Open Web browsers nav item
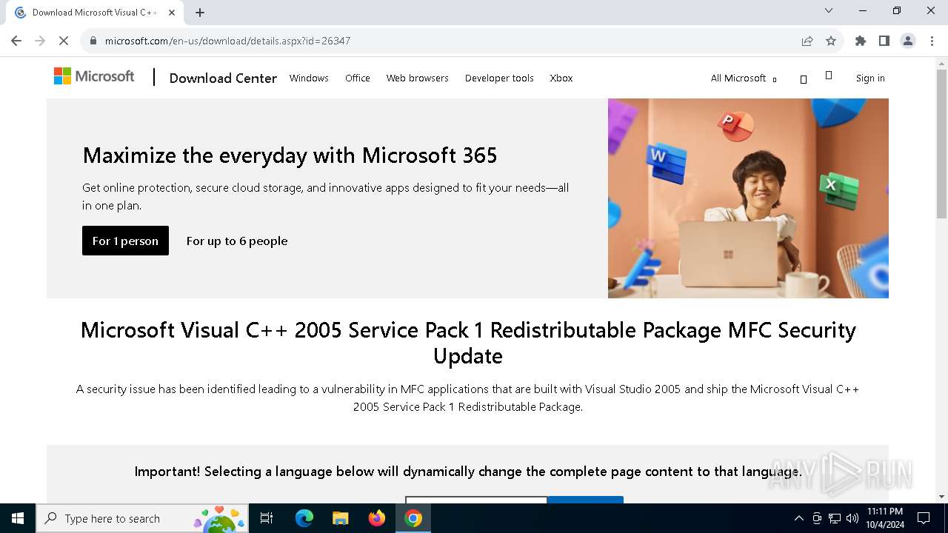Screen dimensions: 948x533 (x=417, y=78)
